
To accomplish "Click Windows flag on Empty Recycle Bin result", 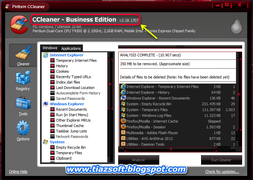I will pos(123,104).
